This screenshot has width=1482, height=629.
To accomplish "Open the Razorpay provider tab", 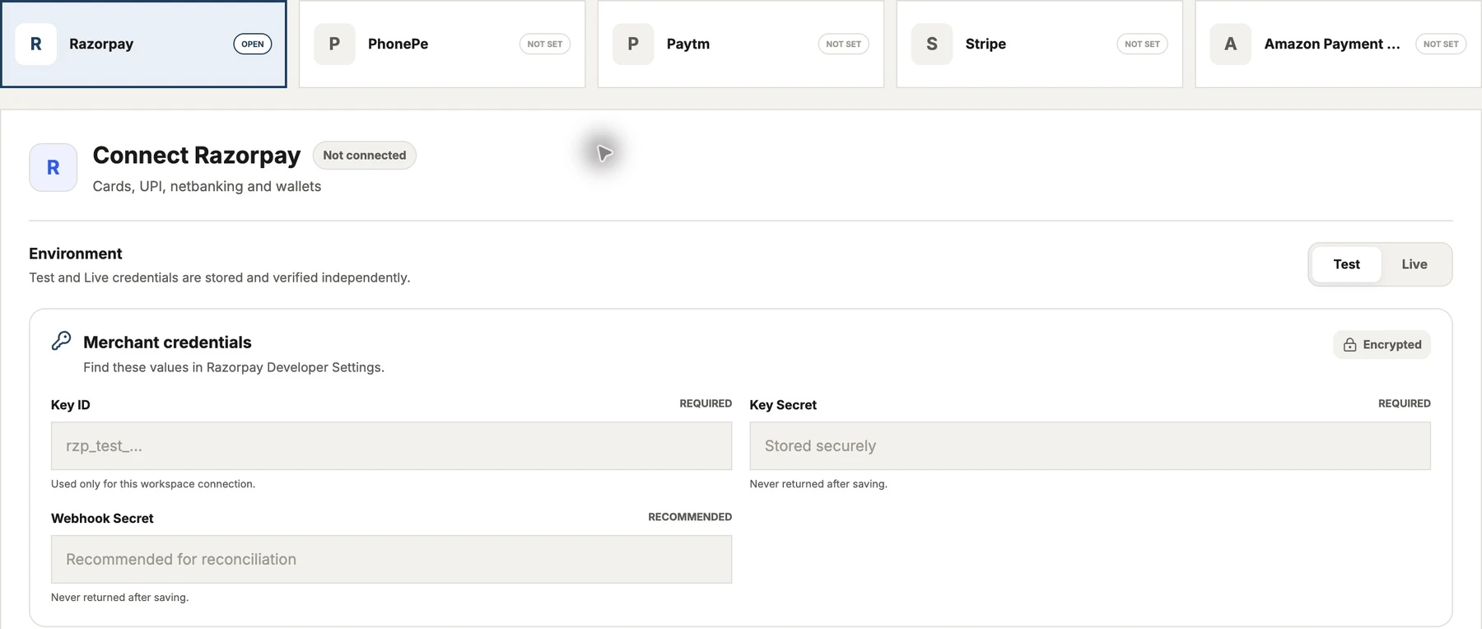I will [x=143, y=44].
